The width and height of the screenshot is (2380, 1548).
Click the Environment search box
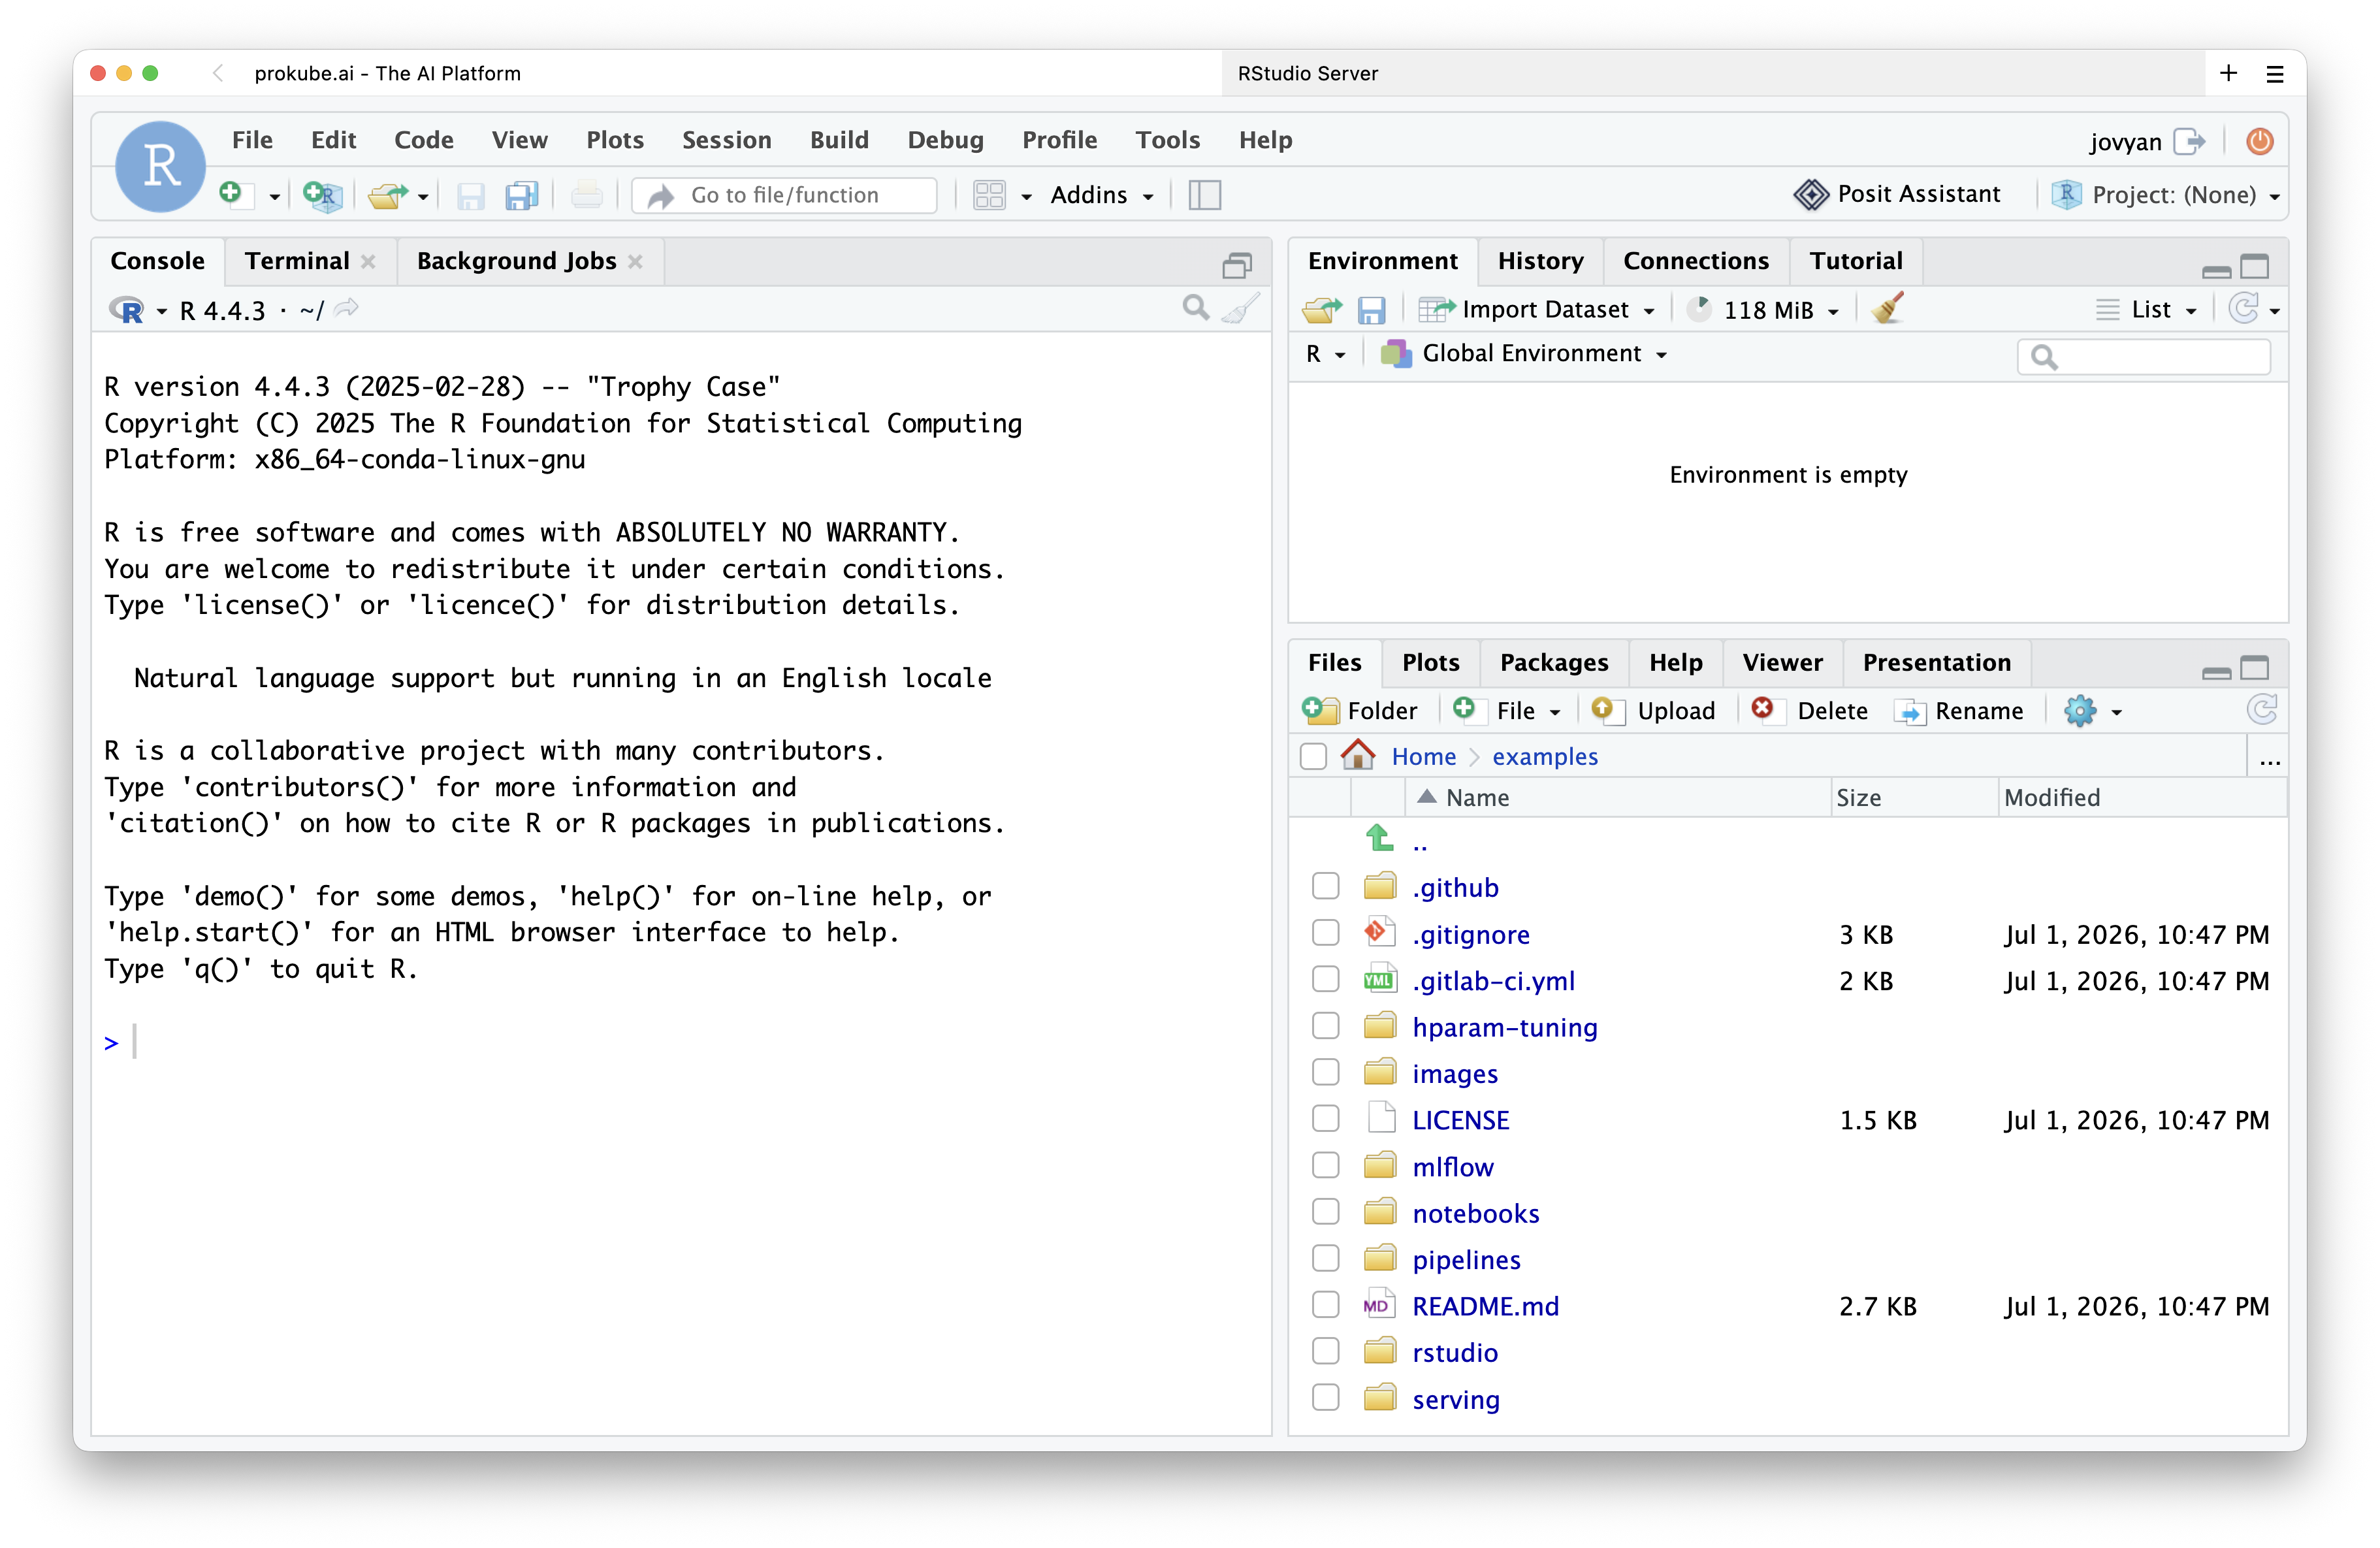point(2144,356)
